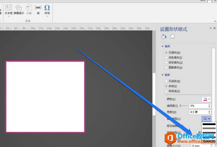The height and width of the screenshot is (147, 217).
Task: Click the transparency (透明度) slider
Action: [x=184, y=106]
